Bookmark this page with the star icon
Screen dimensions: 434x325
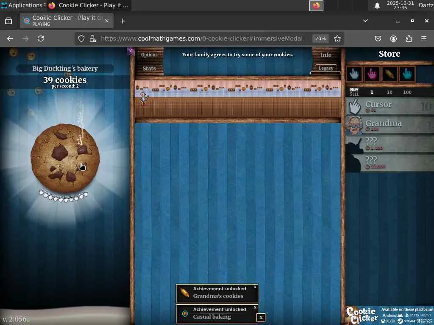[337, 39]
